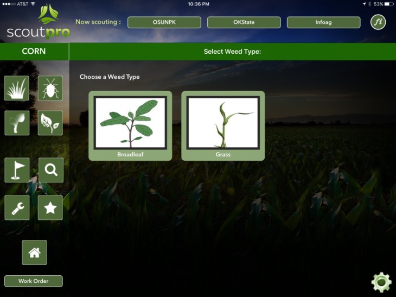This screenshot has height=297, width=396.
Task: Go to the home screen icon
Action: tap(34, 252)
